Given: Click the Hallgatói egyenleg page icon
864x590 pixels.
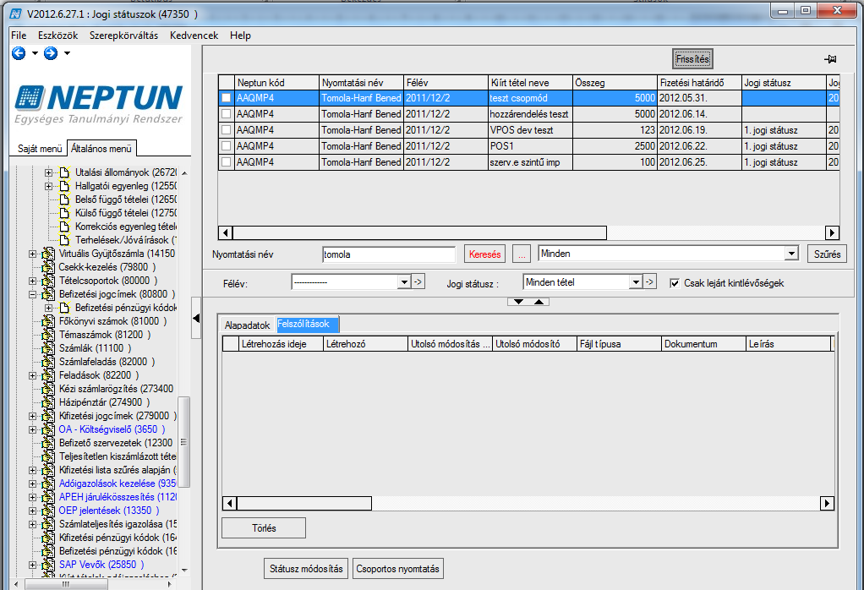Looking at the screenshot, I should [x=64, y=186].
